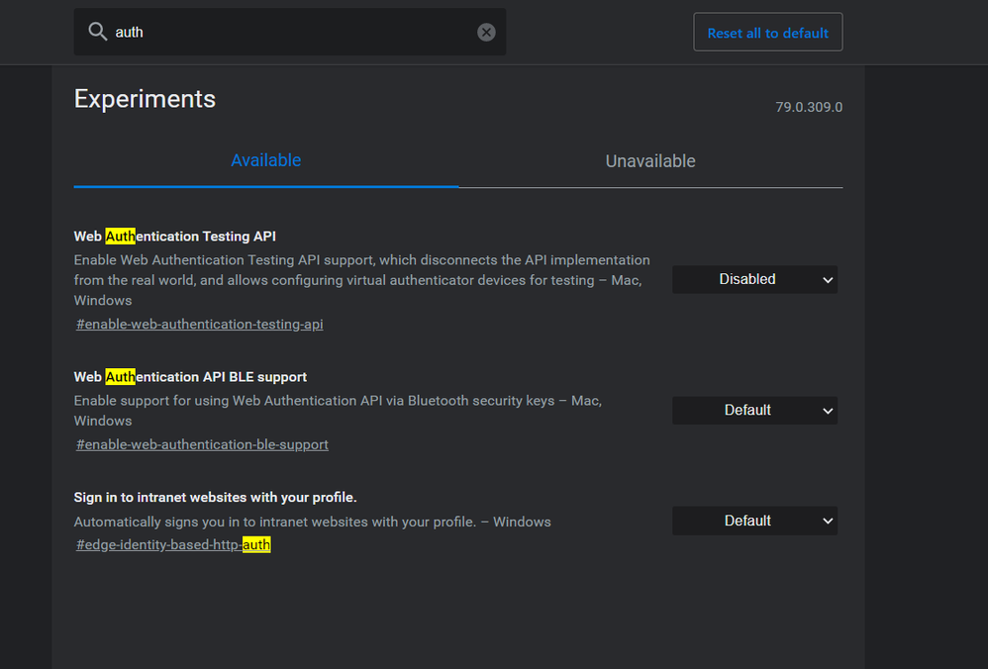
Task: Click the Bluetooth security keys description text
Action: (x=338, y=401)
